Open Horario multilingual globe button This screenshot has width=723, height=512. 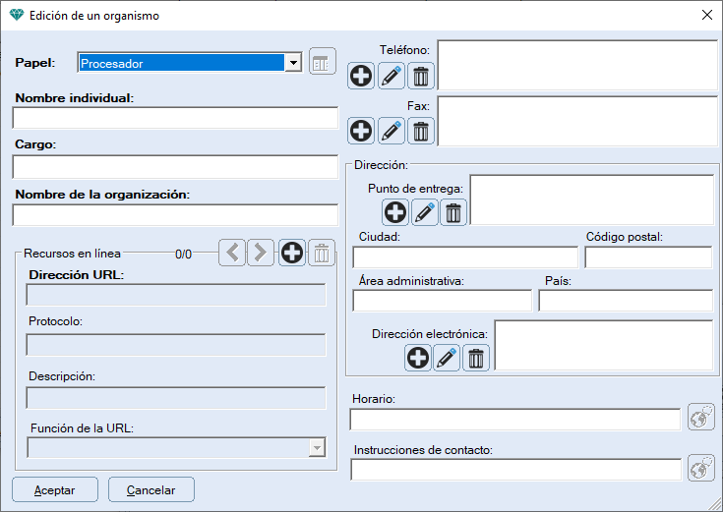(700, 418)
